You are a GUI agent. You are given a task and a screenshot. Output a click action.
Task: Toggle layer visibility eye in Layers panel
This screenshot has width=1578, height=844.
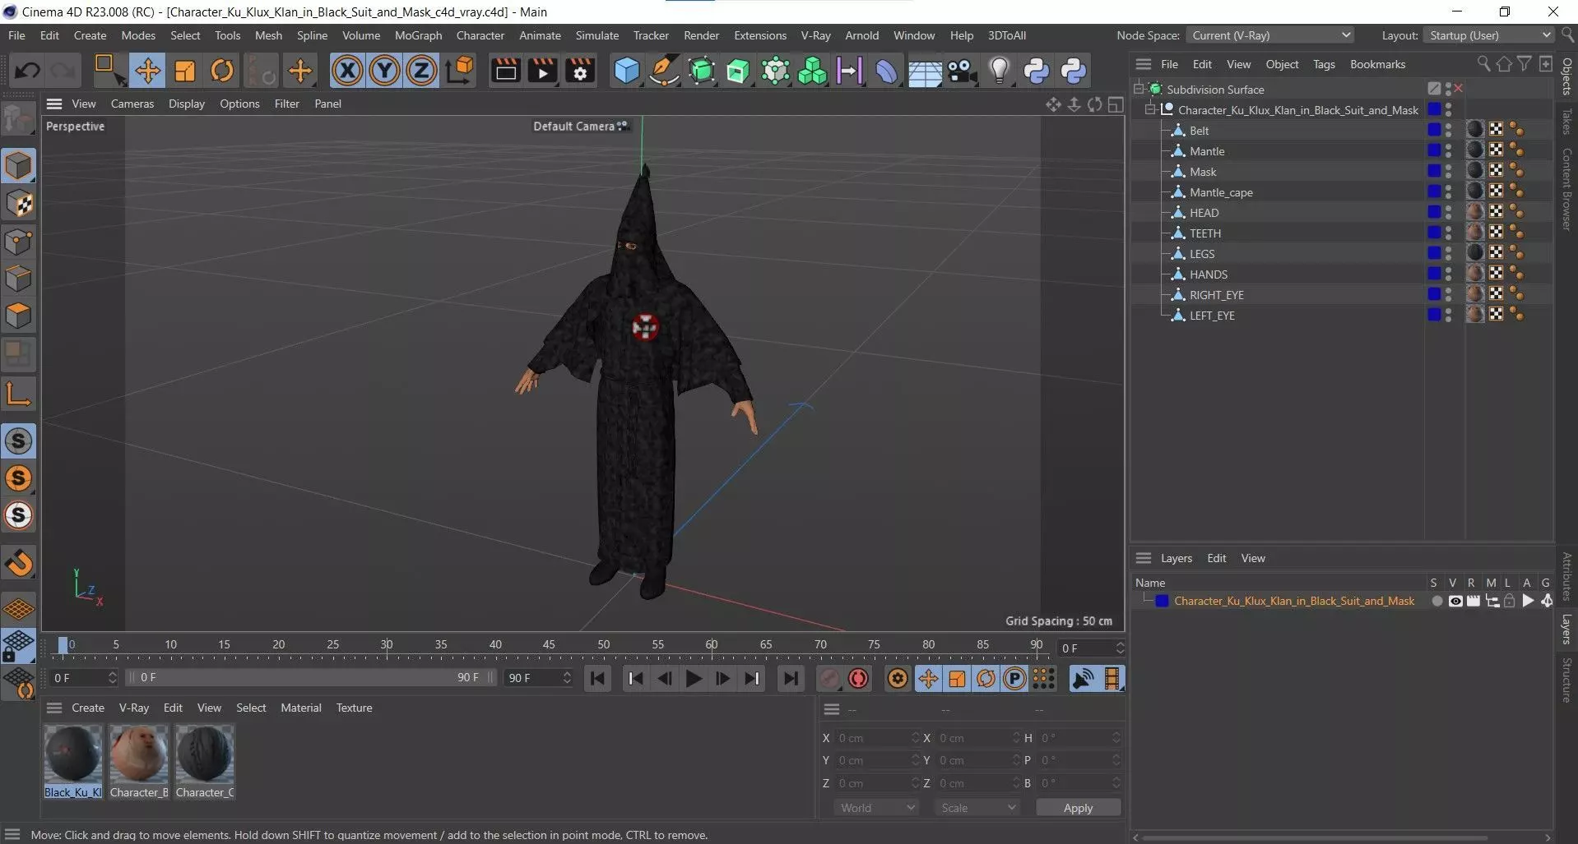tap(1455, 601)
